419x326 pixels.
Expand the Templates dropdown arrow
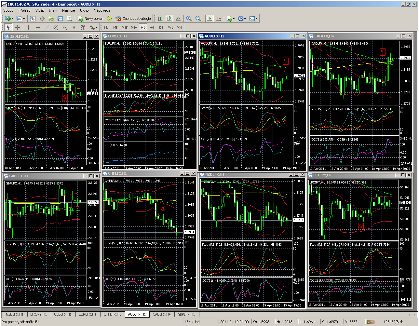point(257,19)
